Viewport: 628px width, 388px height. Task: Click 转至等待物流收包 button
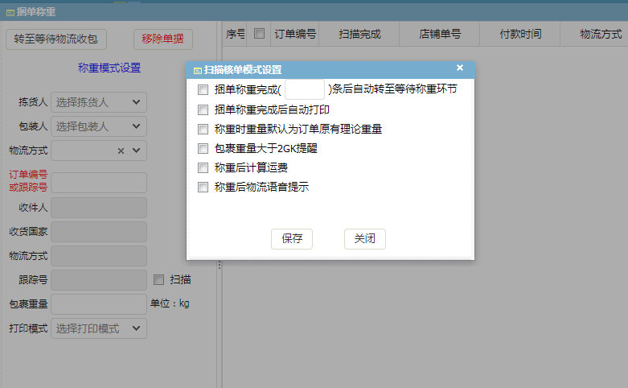tap(56, 39)
